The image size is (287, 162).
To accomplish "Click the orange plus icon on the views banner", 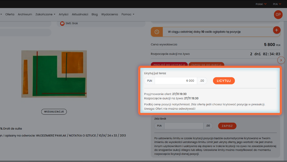I will 276,30.
